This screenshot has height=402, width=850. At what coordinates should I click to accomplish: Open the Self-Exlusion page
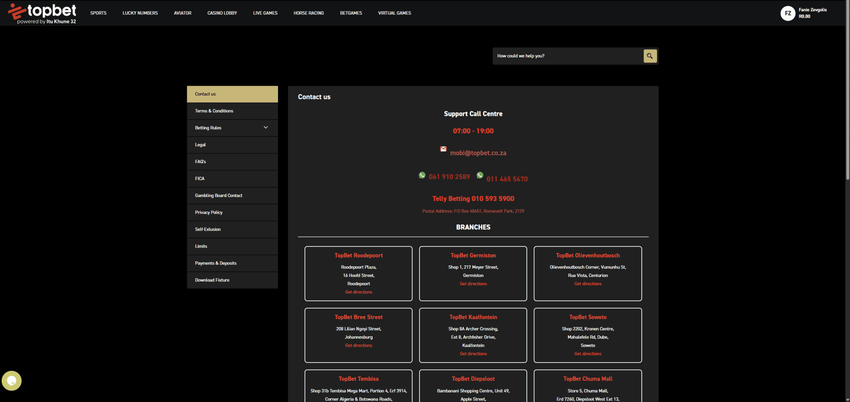(232, 230)
